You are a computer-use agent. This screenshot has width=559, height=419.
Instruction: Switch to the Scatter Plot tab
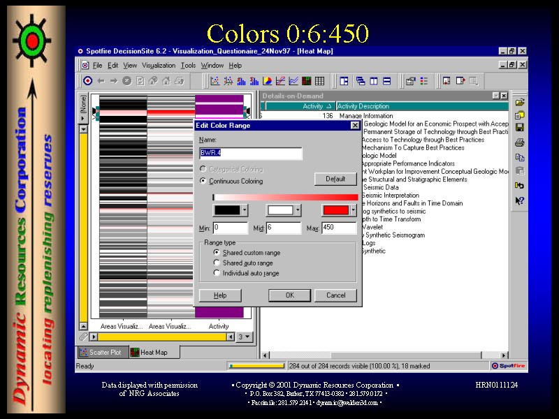pos(102,353)
